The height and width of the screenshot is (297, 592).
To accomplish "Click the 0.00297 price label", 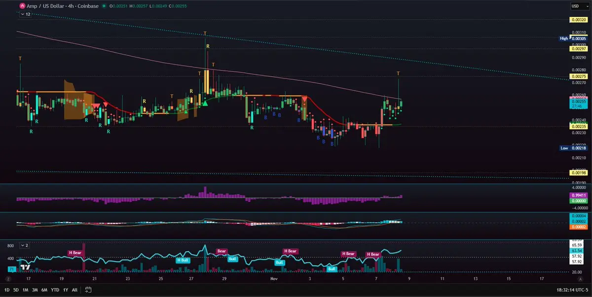I will (x=578, y=49).
